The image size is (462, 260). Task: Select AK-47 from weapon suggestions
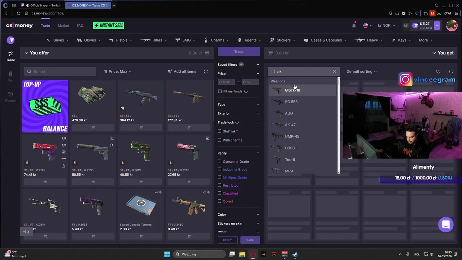[302, 125]
